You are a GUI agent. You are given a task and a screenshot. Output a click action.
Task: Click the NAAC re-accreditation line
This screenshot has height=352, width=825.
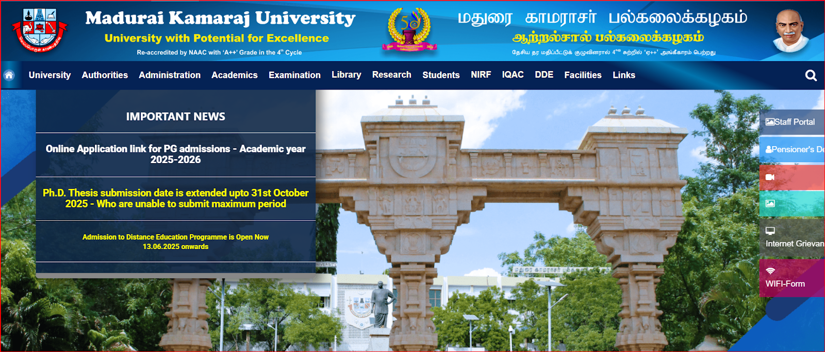click(x=219, y=52)
